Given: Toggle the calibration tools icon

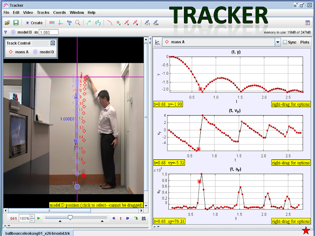Looking at the screenshot, I should tap(69, 23).
